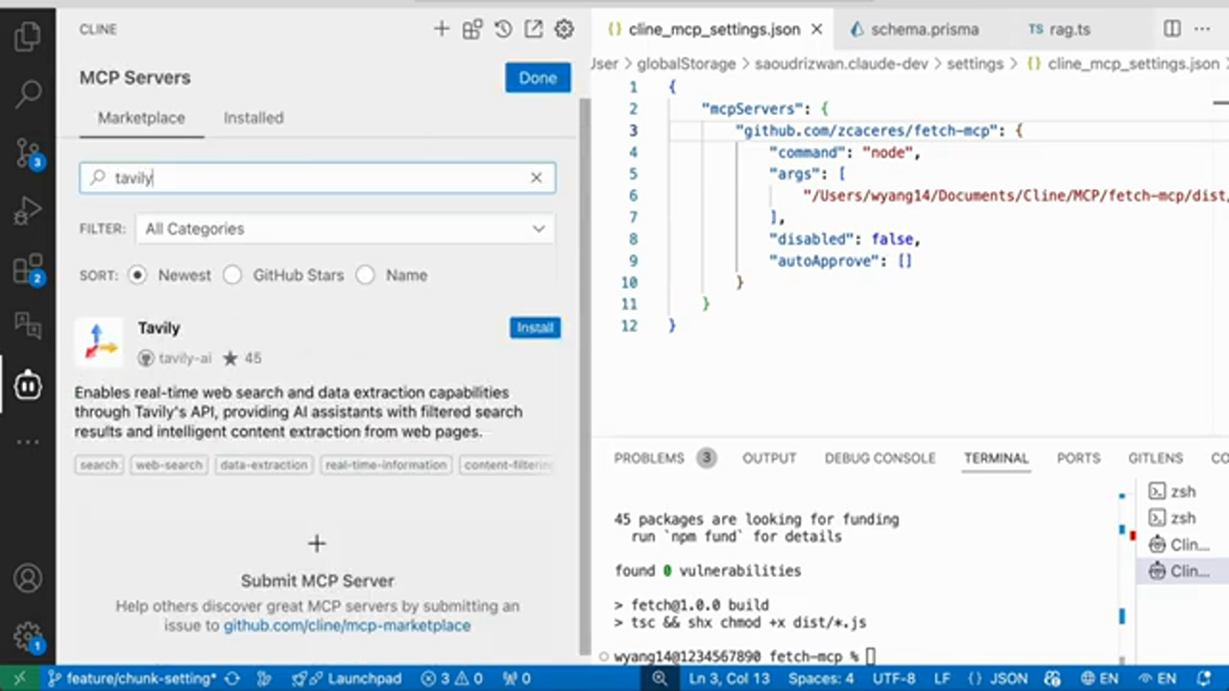Open editor More Actions ellipsis
This screenshot has width=1229, height=691.
[1202, 29]
